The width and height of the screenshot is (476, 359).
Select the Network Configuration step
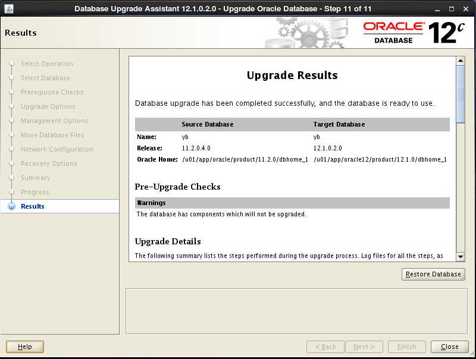(57, 149)
